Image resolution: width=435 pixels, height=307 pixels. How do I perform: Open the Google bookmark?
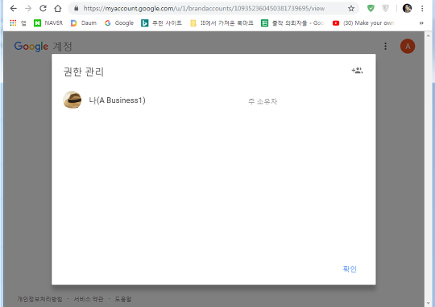[x=119, y=23]
